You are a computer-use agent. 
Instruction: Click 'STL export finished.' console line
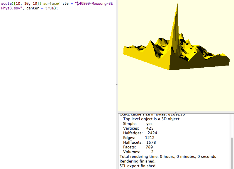(x=138, y=166)
